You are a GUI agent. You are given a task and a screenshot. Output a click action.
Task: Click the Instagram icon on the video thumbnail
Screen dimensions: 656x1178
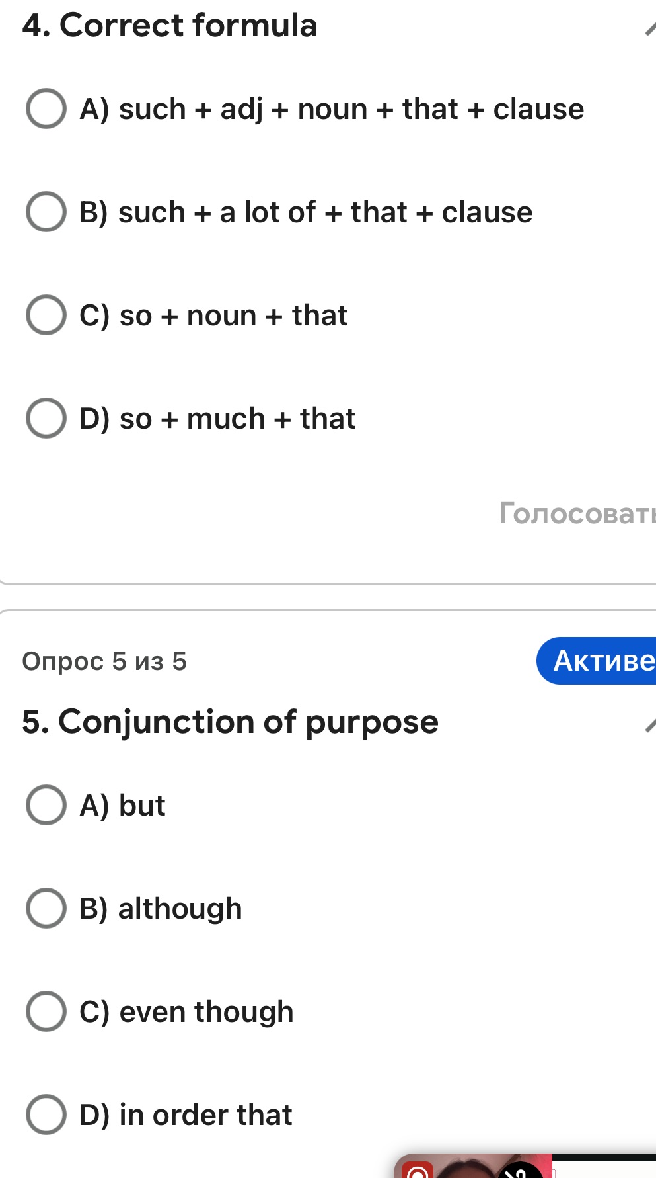tap(419, 1174)
